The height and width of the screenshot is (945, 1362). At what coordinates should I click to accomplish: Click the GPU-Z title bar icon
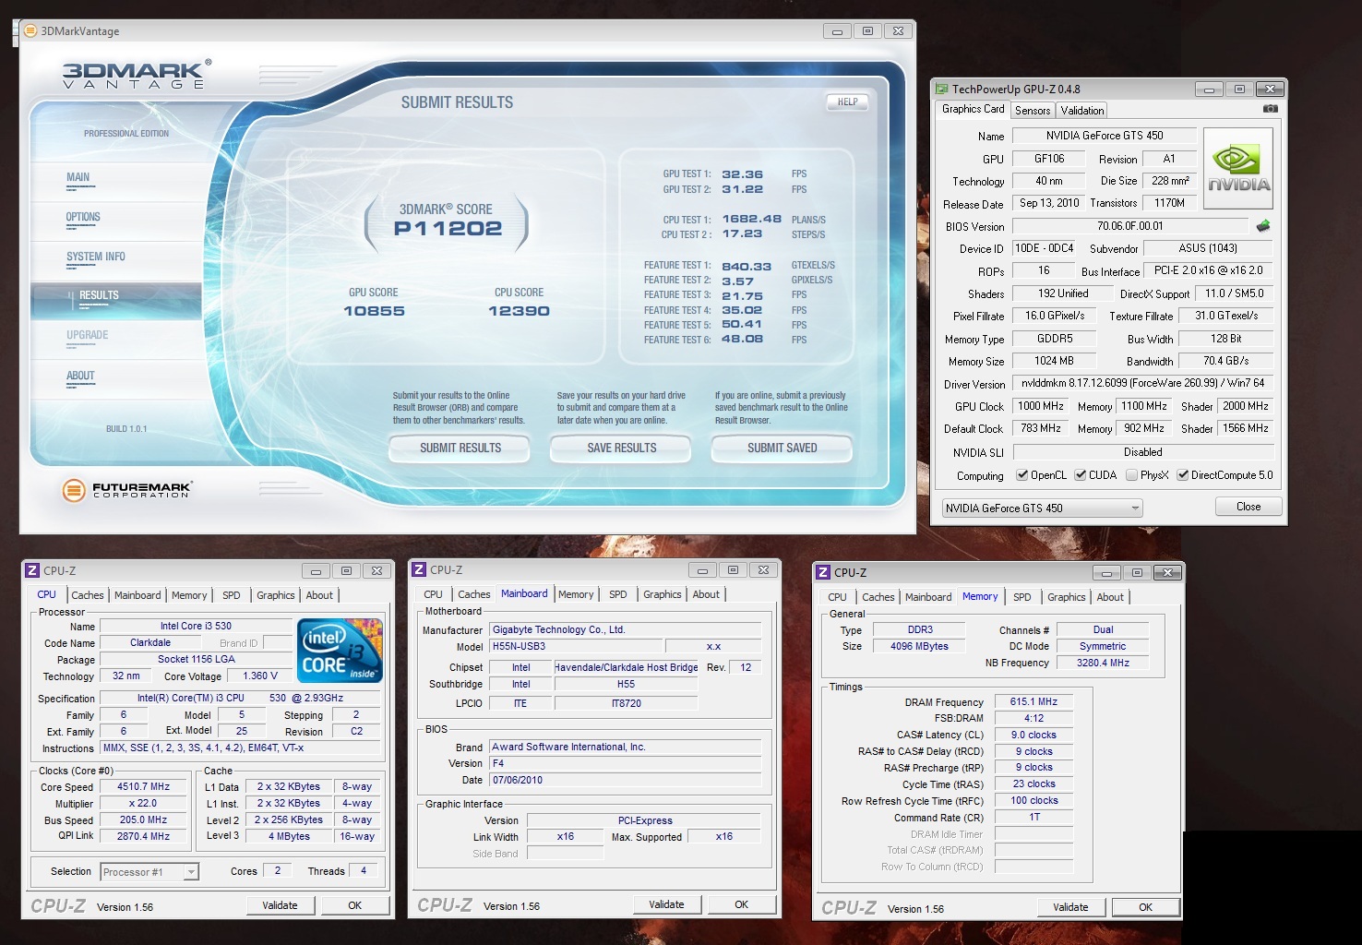point(942,90)
